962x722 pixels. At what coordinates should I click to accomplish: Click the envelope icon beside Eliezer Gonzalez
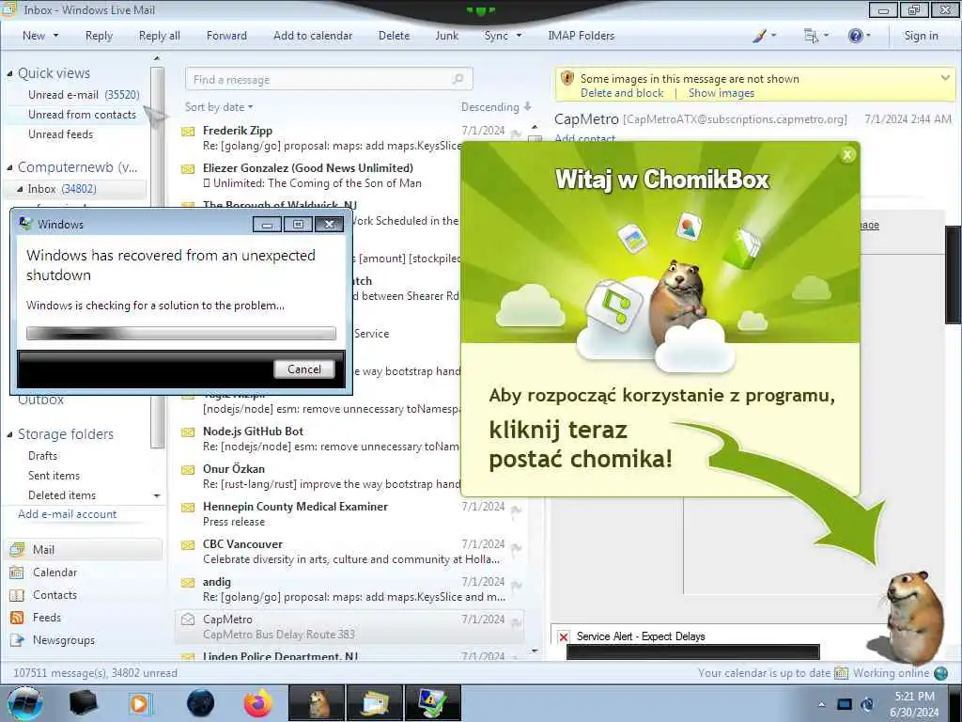[x=188, y=169]
